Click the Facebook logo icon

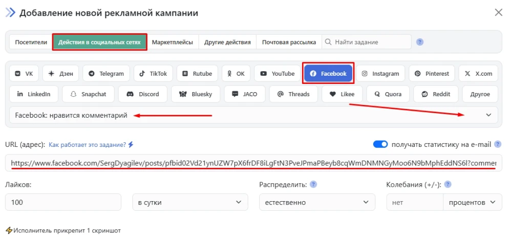tap(313, 74)
